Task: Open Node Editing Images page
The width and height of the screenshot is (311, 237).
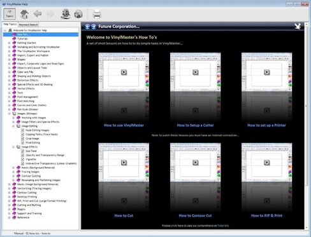Action: 38,130
